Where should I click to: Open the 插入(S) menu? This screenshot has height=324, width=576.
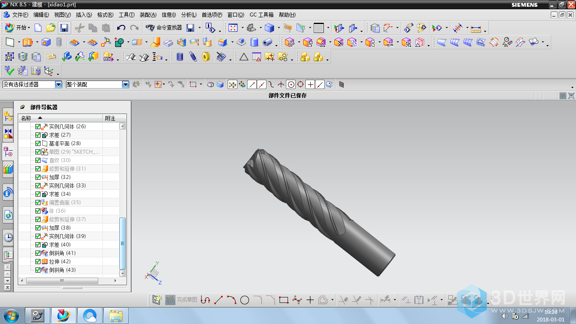click(x=84, y=15)
